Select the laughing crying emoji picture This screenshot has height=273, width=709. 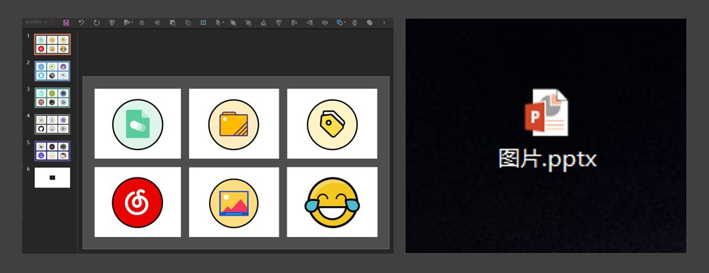pyautogui.click(x=332, y=202)
